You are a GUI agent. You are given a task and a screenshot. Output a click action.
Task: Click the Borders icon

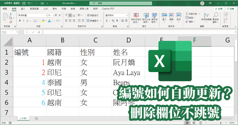click(35, 21)
